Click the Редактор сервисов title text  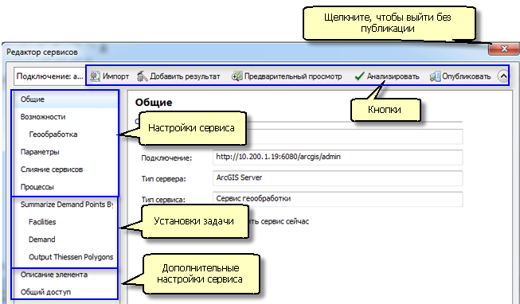[x=42, y=52]
